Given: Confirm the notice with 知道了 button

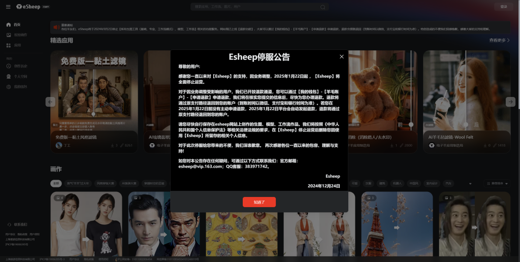Looking at the screenshot, I should [x=259, y=202].
